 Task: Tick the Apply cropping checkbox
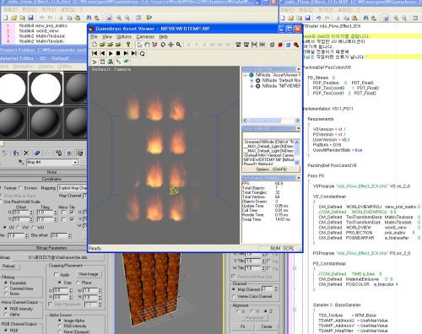tap(56, 274)
